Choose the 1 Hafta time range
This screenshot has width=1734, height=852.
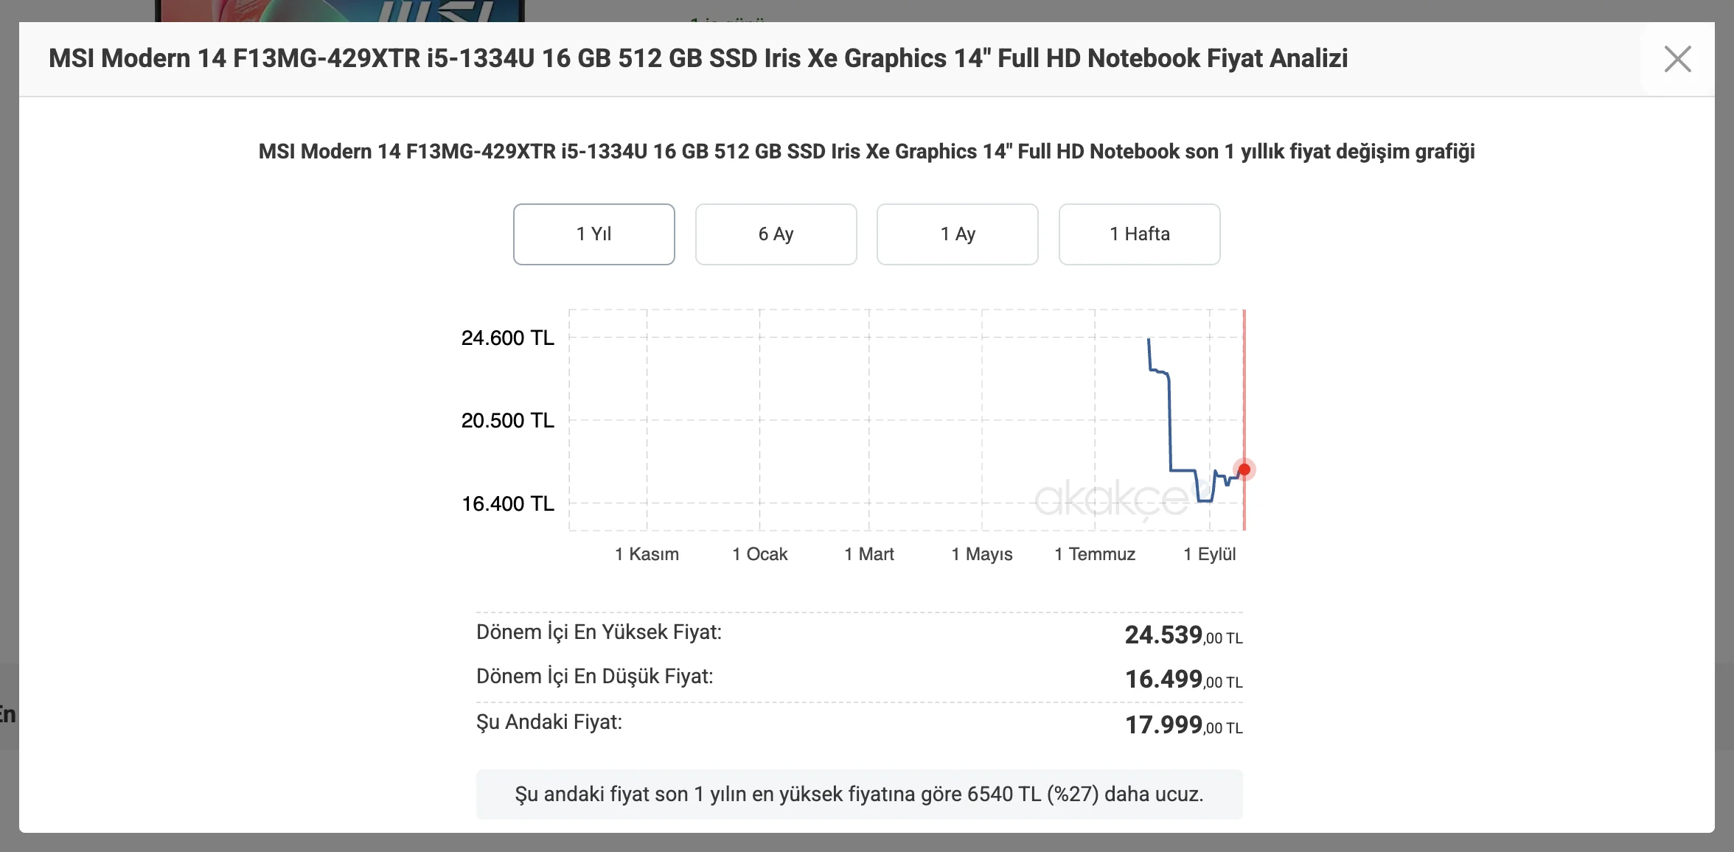1139,234
